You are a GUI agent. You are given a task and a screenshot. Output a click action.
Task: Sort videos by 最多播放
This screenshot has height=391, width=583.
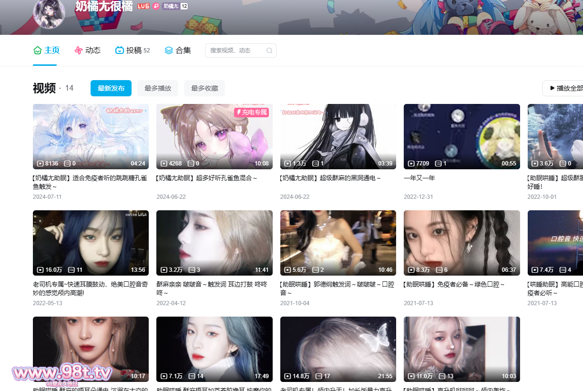[x=158, y=88]
